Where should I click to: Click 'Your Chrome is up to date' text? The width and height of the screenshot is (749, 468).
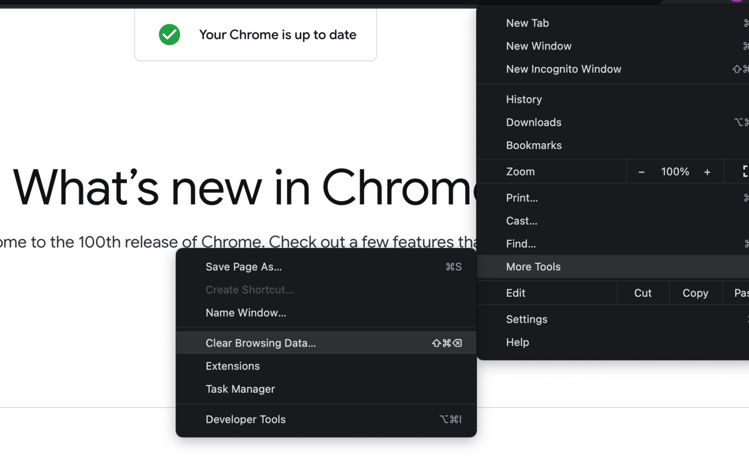(x=278, y=35)
